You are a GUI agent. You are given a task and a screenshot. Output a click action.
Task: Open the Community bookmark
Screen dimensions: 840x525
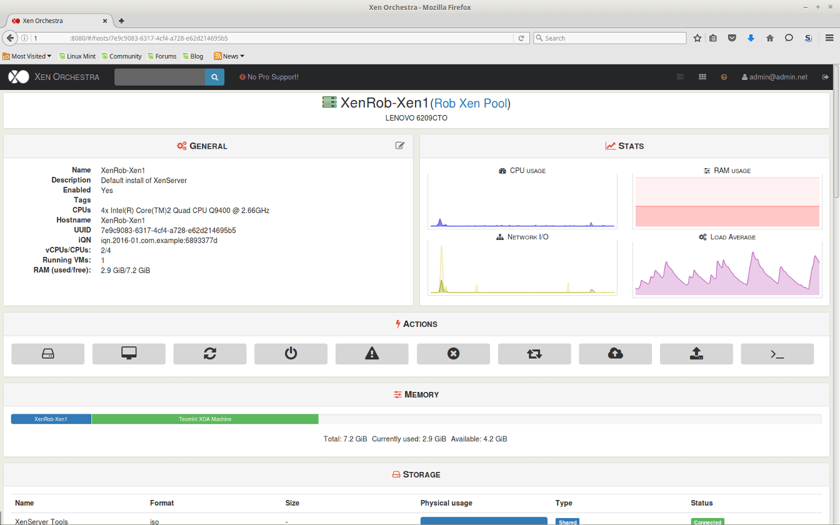[x=121, y=56]
